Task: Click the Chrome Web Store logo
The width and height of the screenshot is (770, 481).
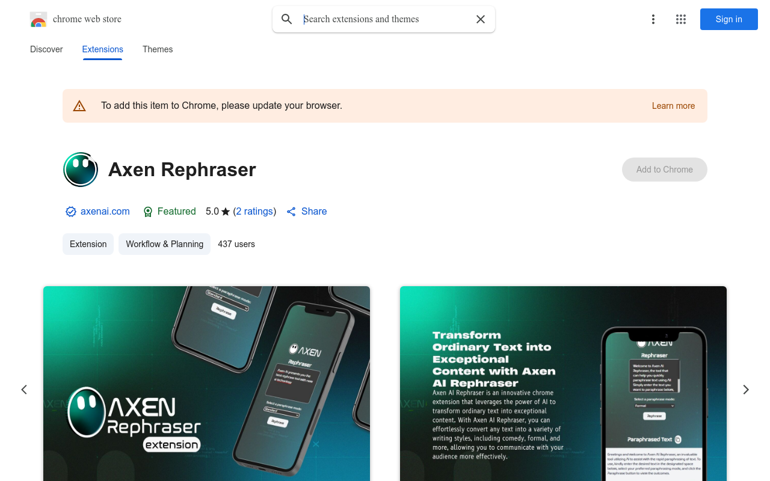Action: [x=38, y=19]
